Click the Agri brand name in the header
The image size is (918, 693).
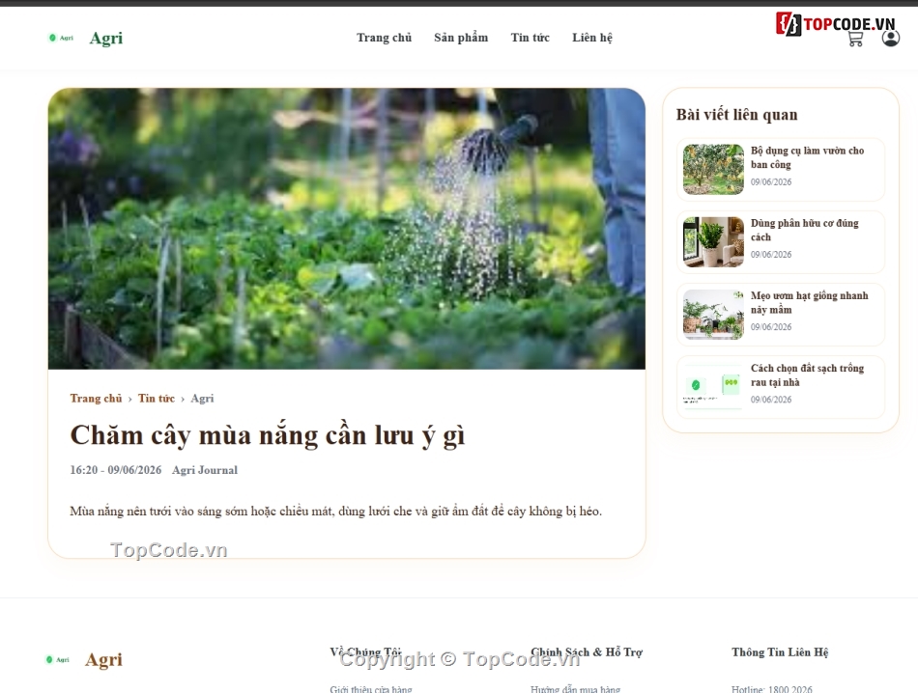pyautogui.click(x=106, y=38)
